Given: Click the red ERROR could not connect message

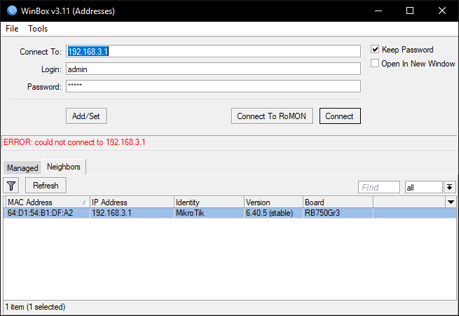Looking at the screenshot, I should point(74,142).
